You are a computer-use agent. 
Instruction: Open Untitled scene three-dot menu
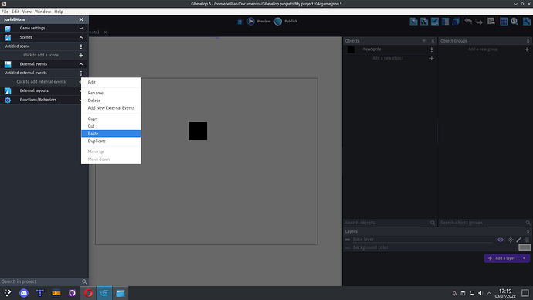click(81, 46)
